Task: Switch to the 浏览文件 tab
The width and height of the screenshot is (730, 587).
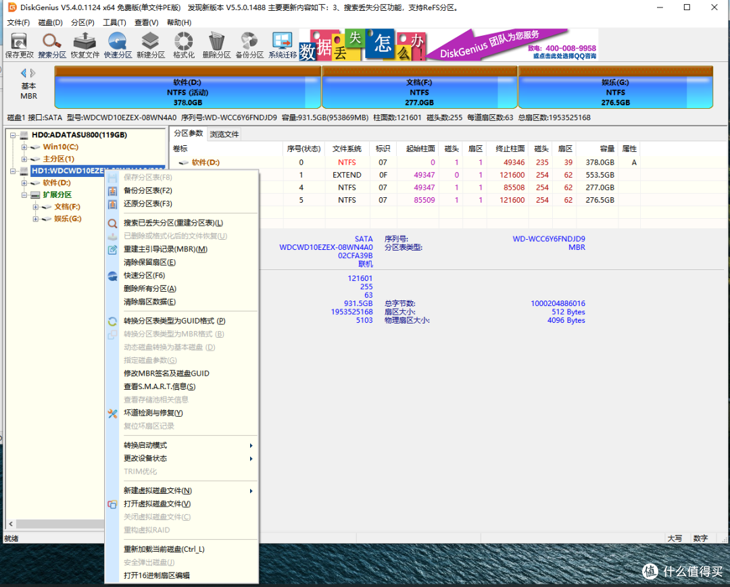Action: pos(224,134)
